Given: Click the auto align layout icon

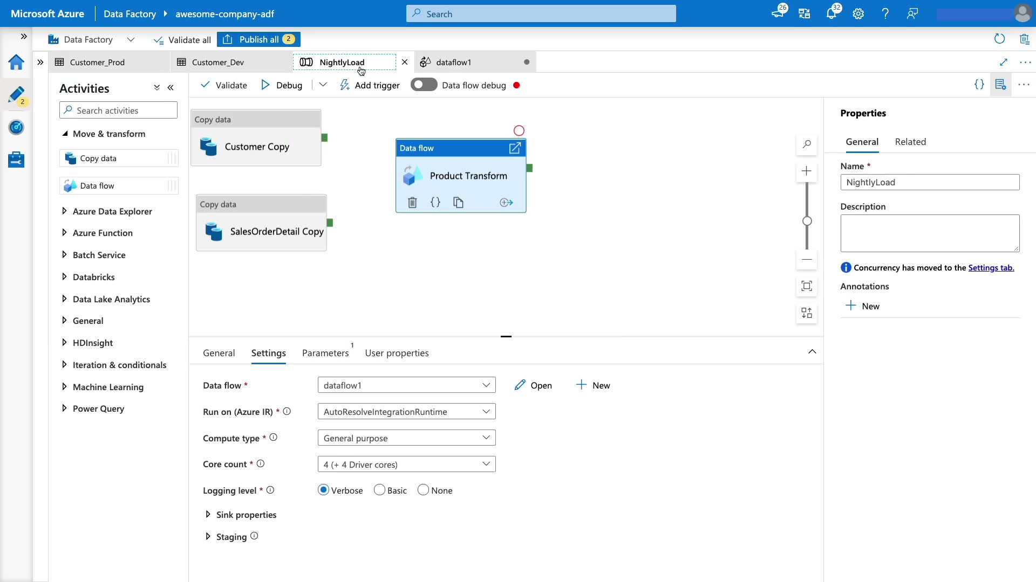Looking at the screenshot, I should click(x=807, y=313).
